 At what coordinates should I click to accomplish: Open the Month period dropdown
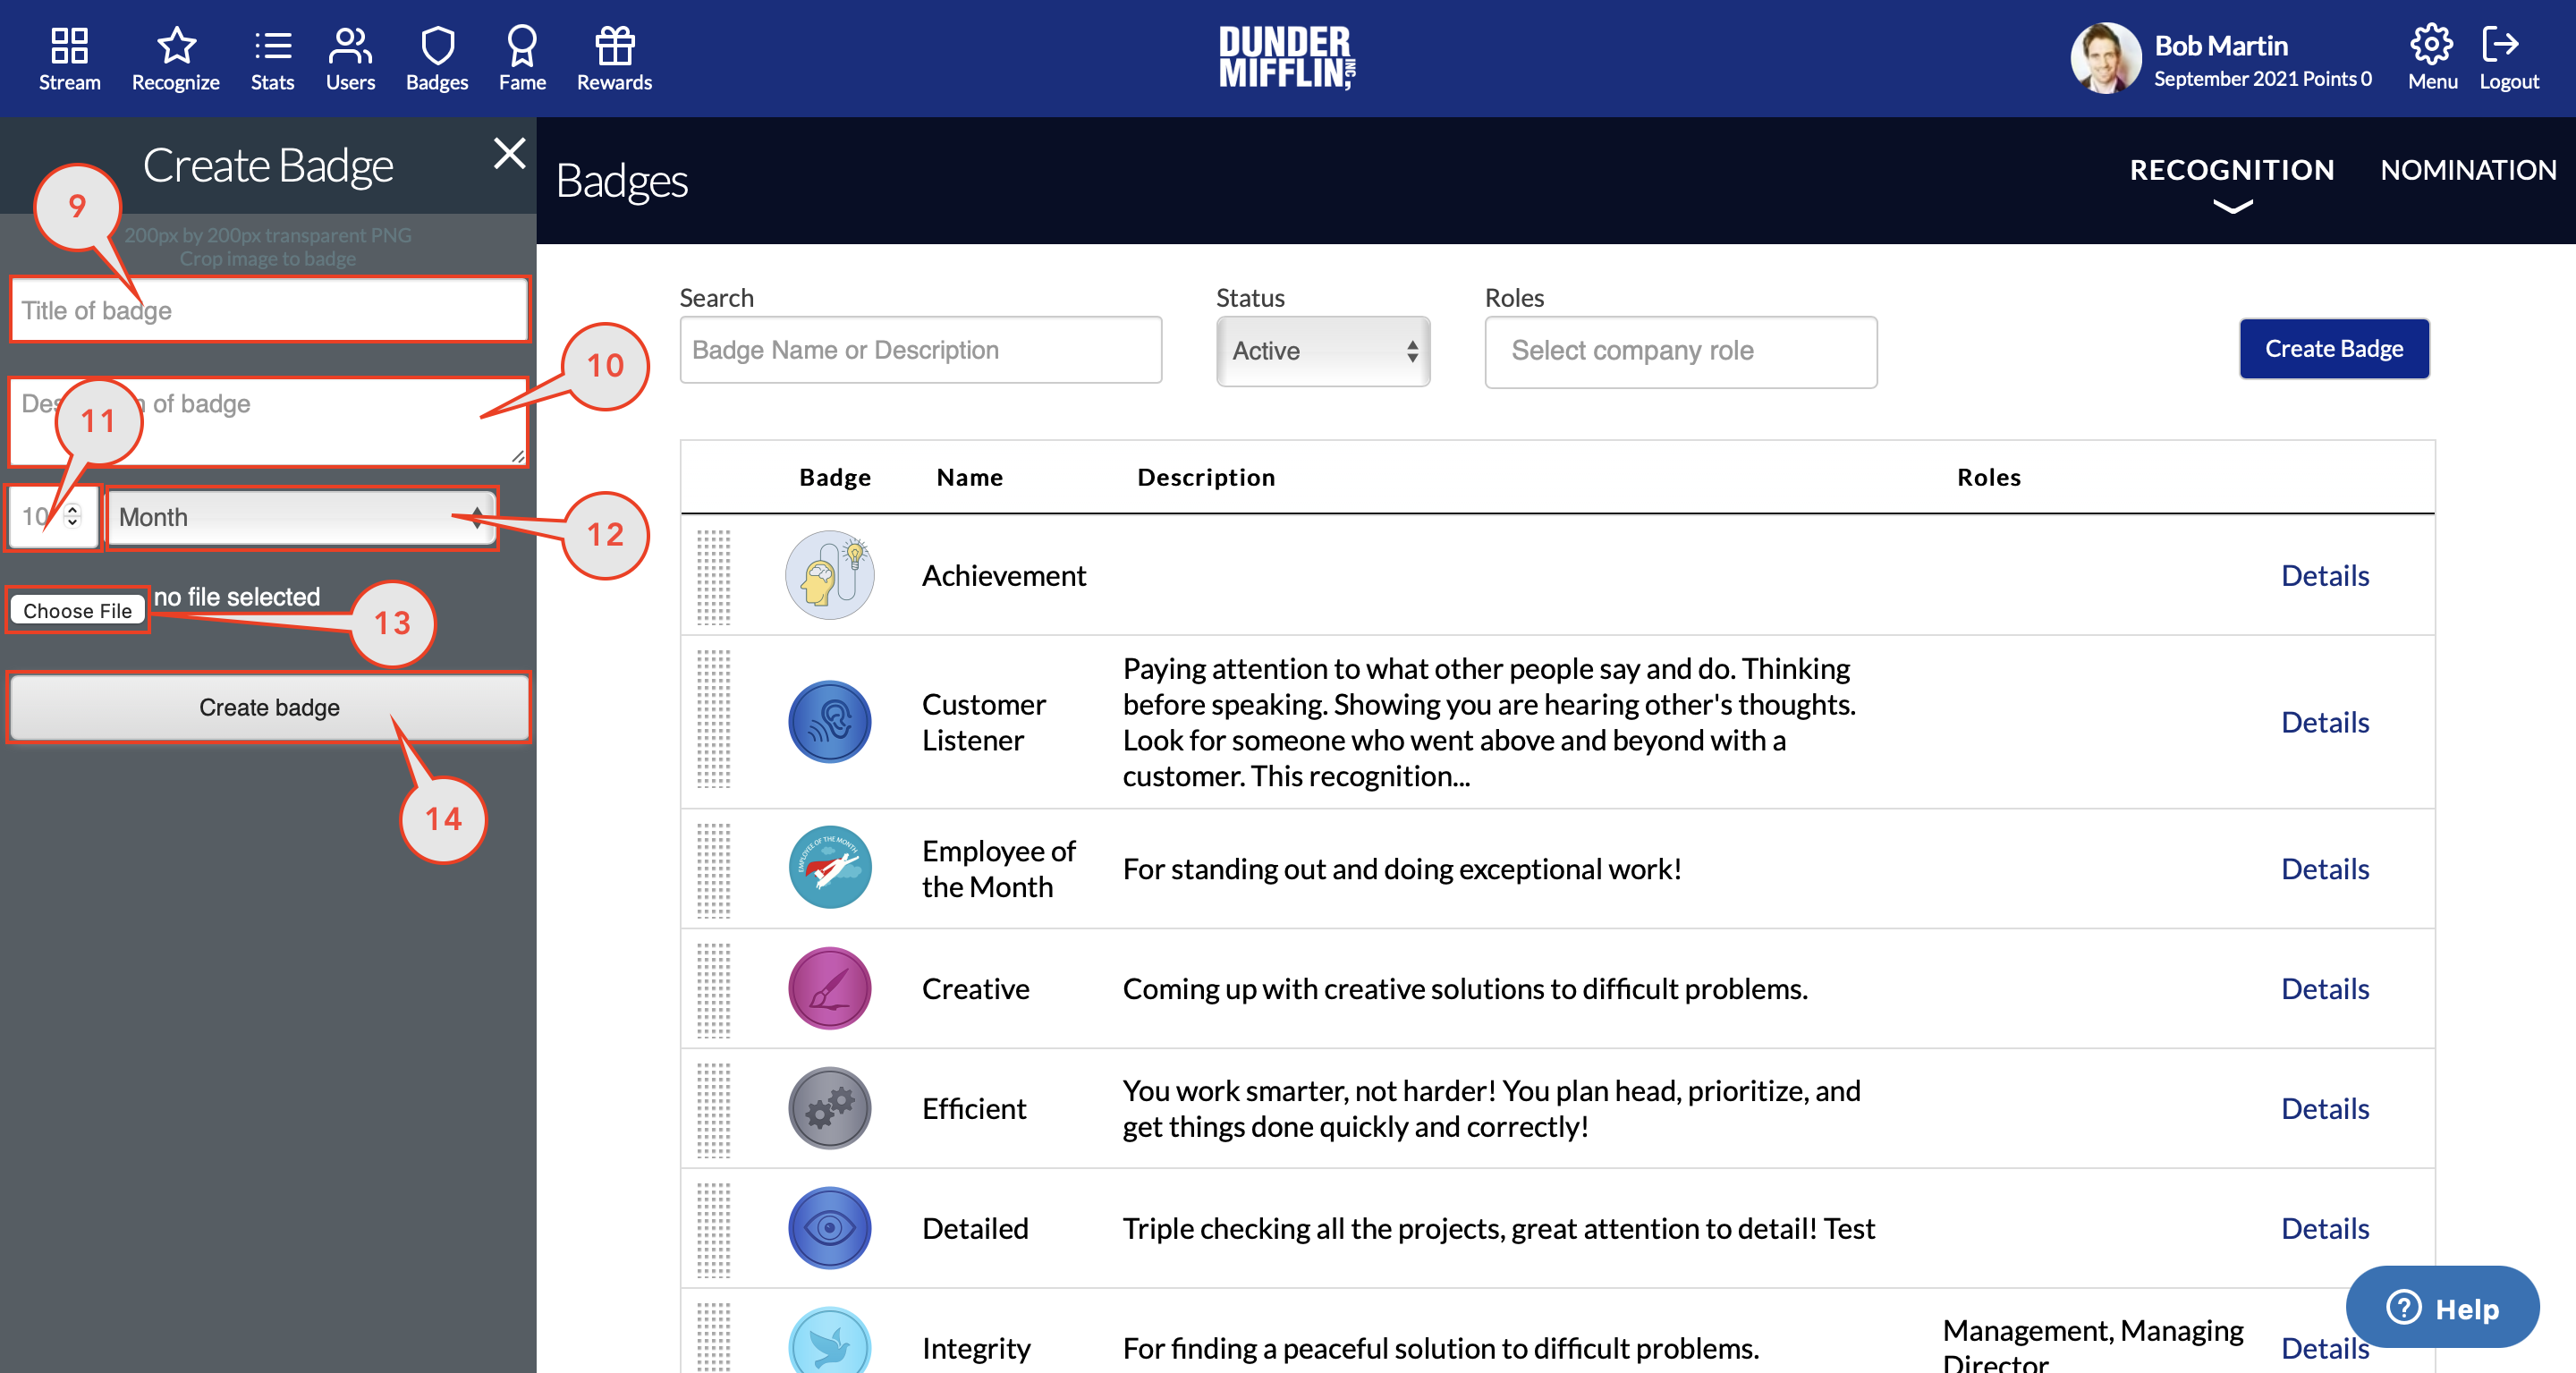[301, 517]
